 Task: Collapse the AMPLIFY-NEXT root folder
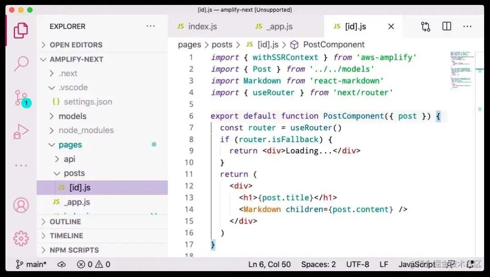102,59
